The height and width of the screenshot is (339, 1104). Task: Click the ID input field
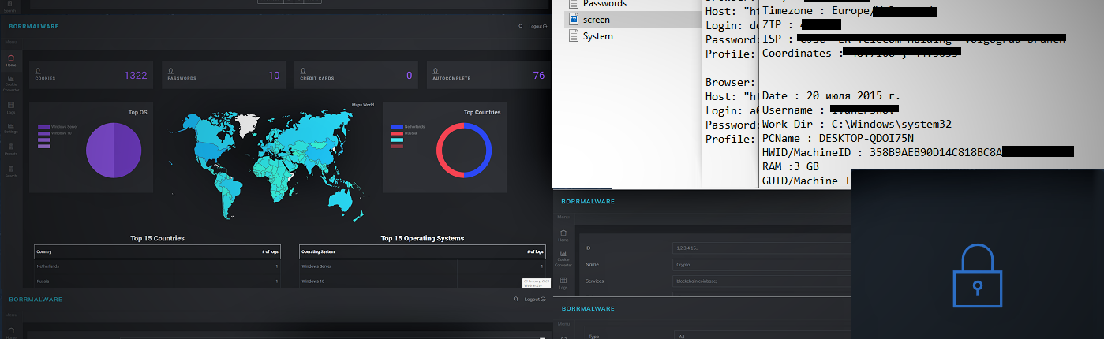coord(761,248)
